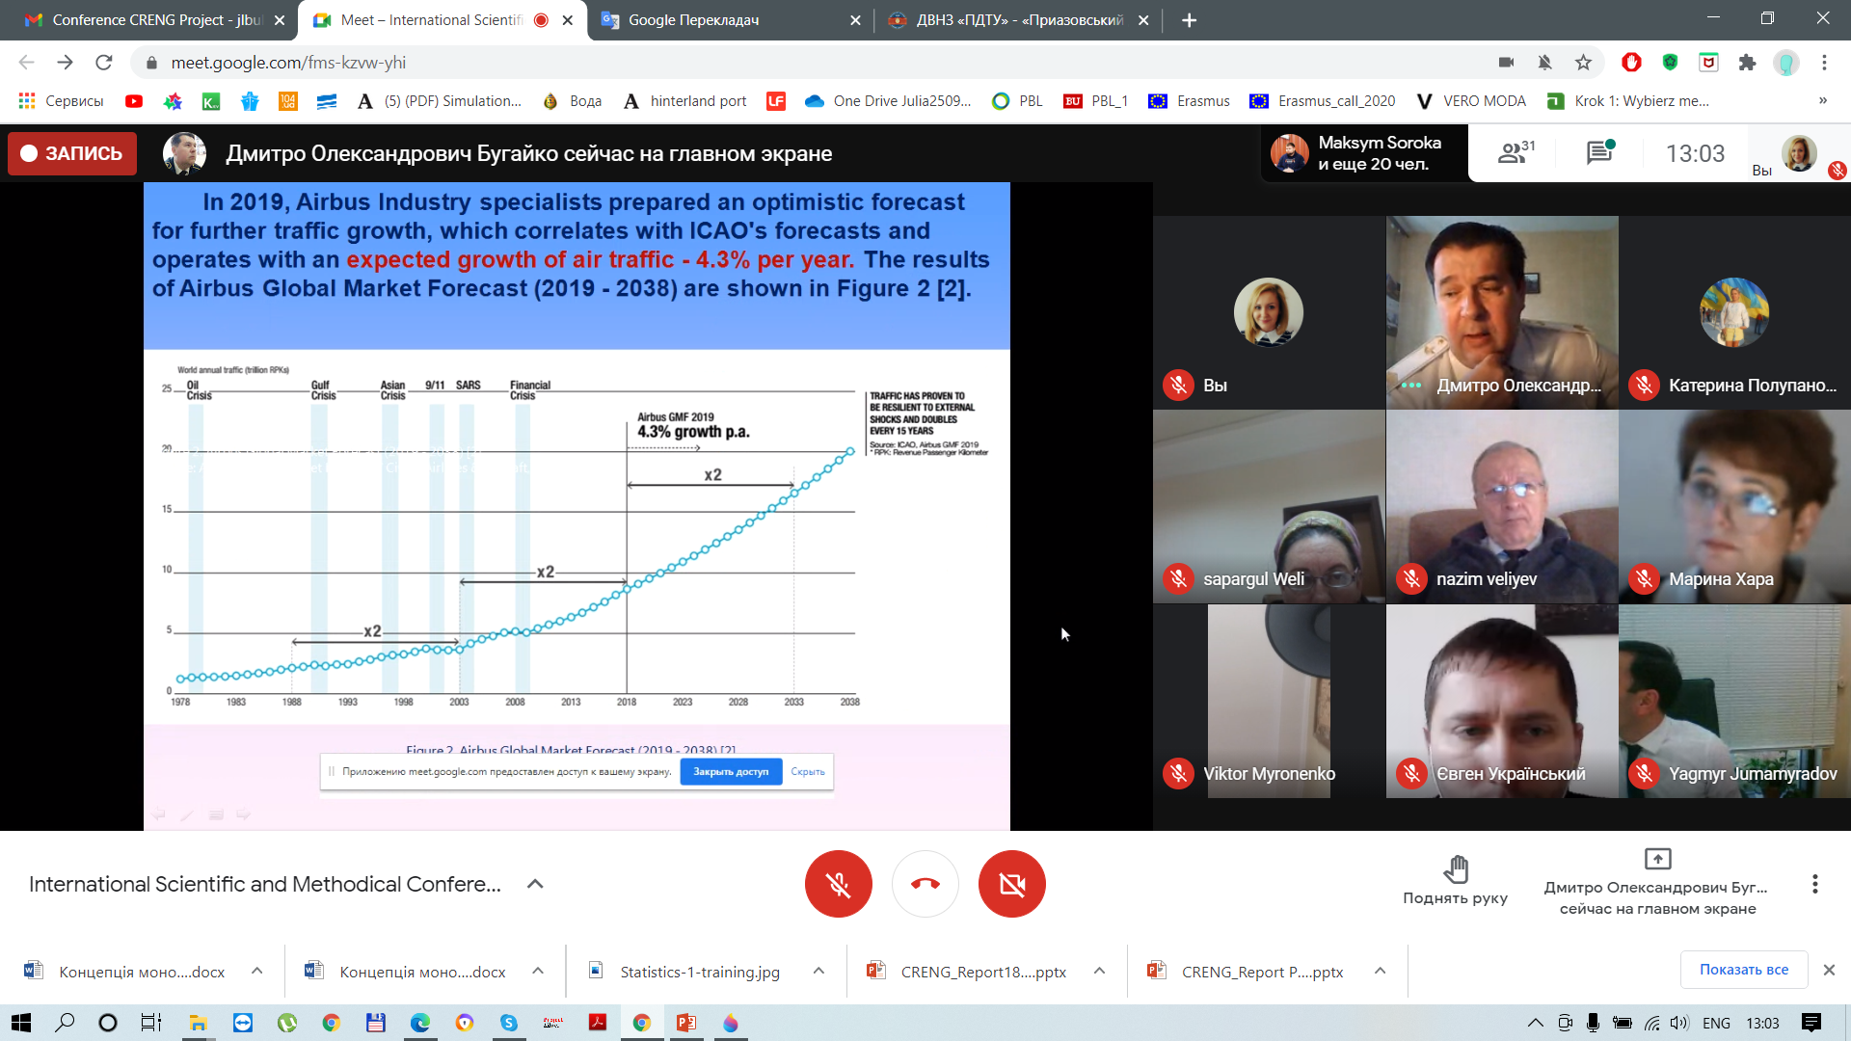Close the Meet browser tab

point(568,20)
